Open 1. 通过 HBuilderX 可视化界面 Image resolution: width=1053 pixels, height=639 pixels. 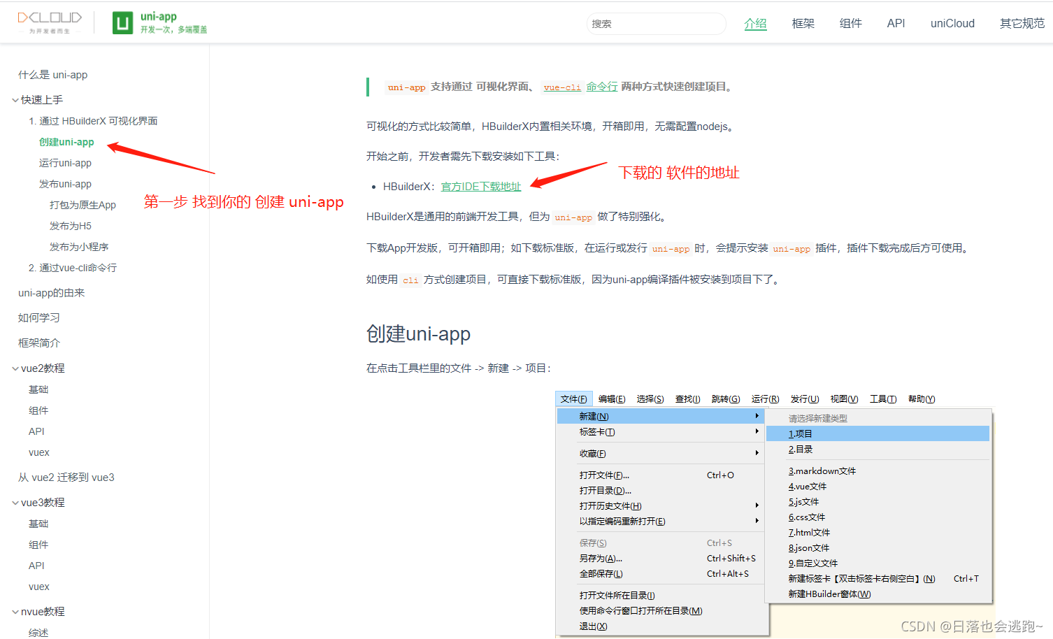tap(93, 121)
